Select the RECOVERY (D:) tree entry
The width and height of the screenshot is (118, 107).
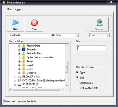tap(31, 76)
